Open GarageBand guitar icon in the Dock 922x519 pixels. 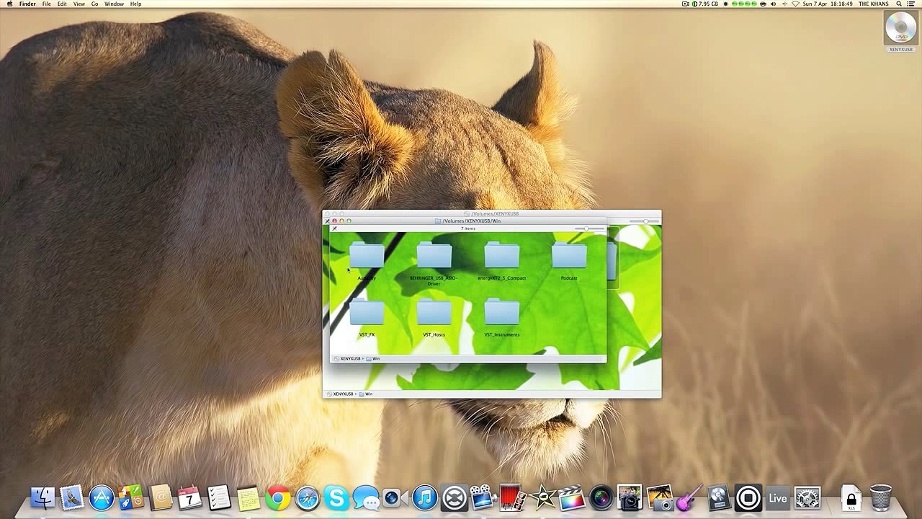pos(689,497)
